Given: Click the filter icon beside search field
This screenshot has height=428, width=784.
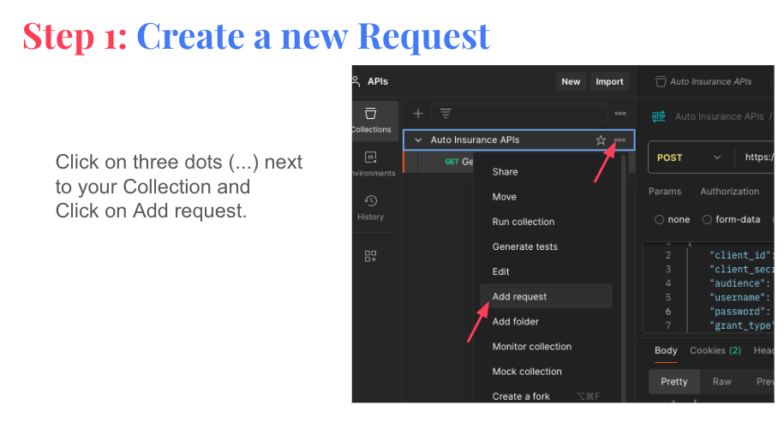Looking at the screenshot, I should tap(445, 114).
